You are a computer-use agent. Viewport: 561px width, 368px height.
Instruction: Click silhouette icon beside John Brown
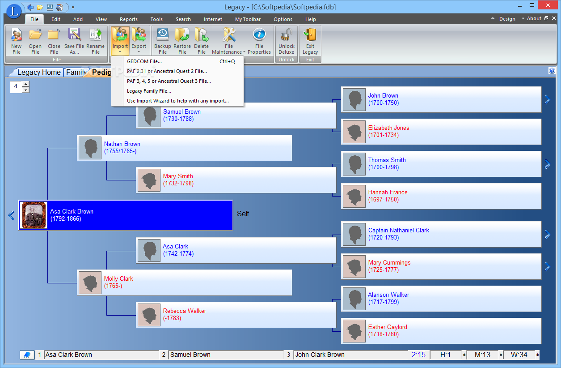point(354,99)
